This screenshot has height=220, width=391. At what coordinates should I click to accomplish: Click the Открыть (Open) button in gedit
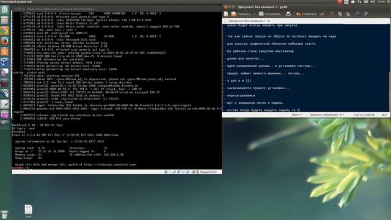[241, 14]
